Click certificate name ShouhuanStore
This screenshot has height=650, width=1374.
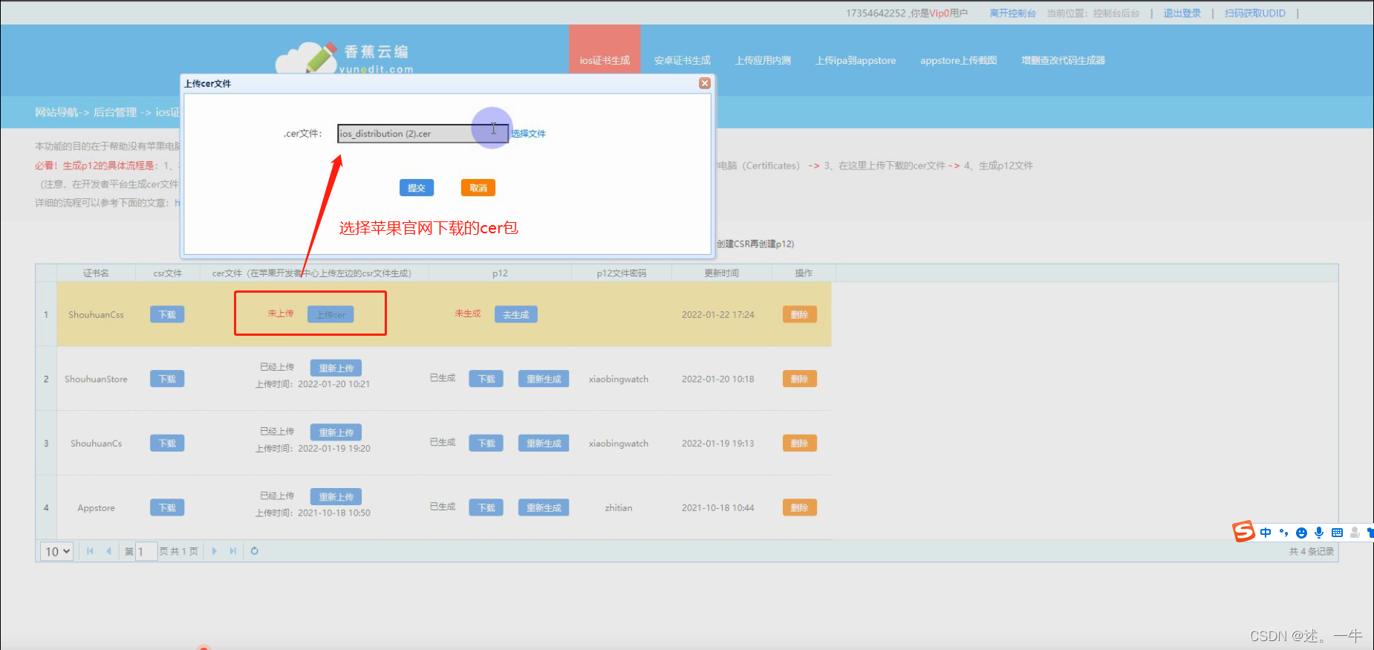pyautogui.click(x=96, y=379)
